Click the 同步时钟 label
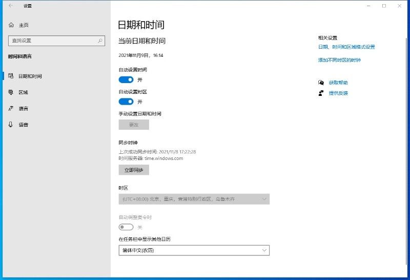 point(128,143)
